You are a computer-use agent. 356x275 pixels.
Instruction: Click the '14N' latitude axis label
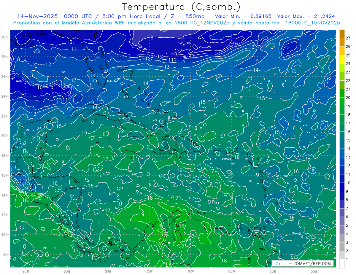(5, 195)
